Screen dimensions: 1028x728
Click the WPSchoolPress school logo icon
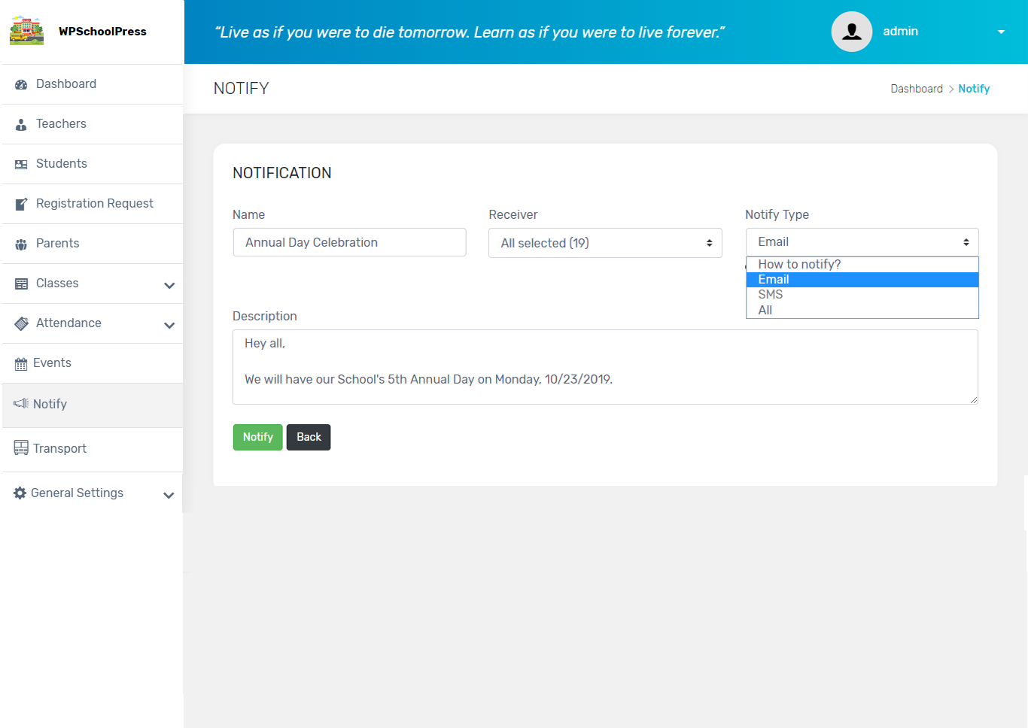click(x=26, y=31)
